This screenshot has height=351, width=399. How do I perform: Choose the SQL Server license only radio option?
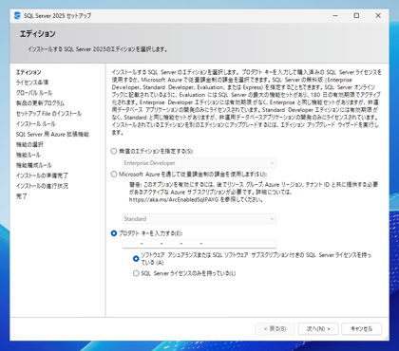pos(136,273)
